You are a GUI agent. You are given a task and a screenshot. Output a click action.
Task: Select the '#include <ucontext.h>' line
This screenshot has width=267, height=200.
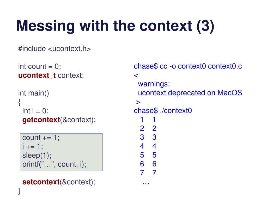tap(54, 49)
